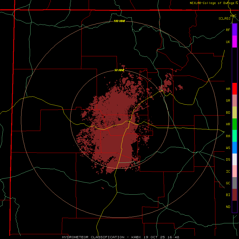
Task: Click the DS legend label
Action: tap(228, 160)
